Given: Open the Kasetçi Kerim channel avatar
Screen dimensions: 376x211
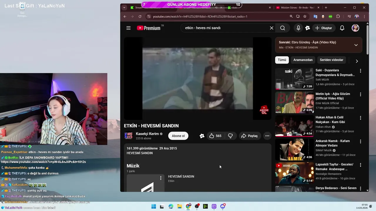Looking at the screenshot, I should (x=128, y=136).
